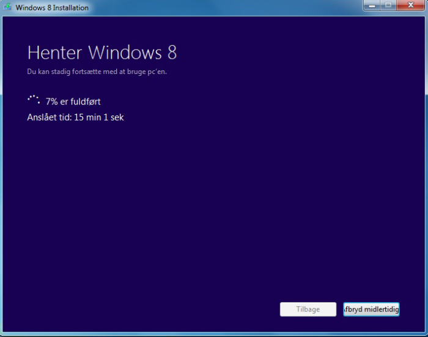Viewport: 428px width, 337px height.
Task: Pause download with Afbryd midlertidig button
Action: coord(371,309)
